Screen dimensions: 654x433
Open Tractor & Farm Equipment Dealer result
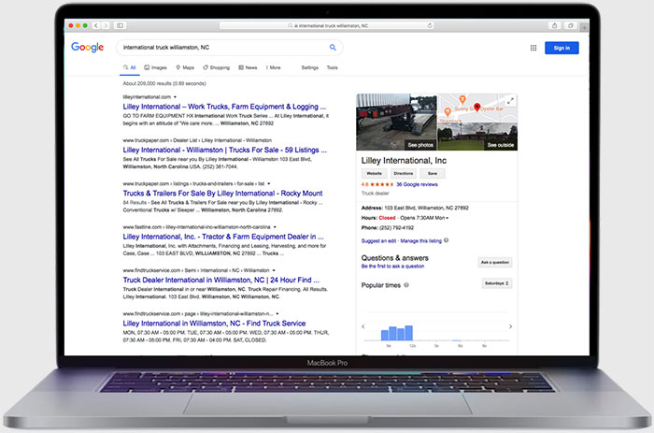pos(223,237)
